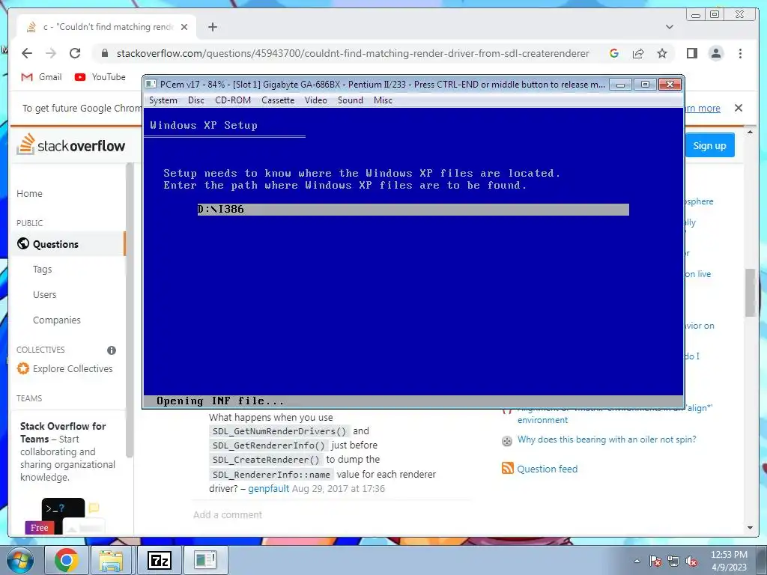Show hidden tray icons
Screen dimensions: 767x575
[x=637, y=561]
